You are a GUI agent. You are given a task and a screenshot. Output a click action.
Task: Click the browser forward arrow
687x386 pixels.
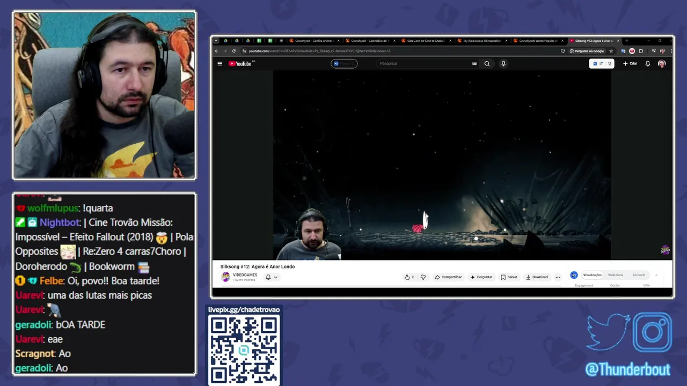pos(225,51)
